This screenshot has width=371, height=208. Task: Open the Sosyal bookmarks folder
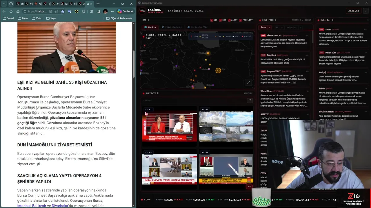point(8,18)
